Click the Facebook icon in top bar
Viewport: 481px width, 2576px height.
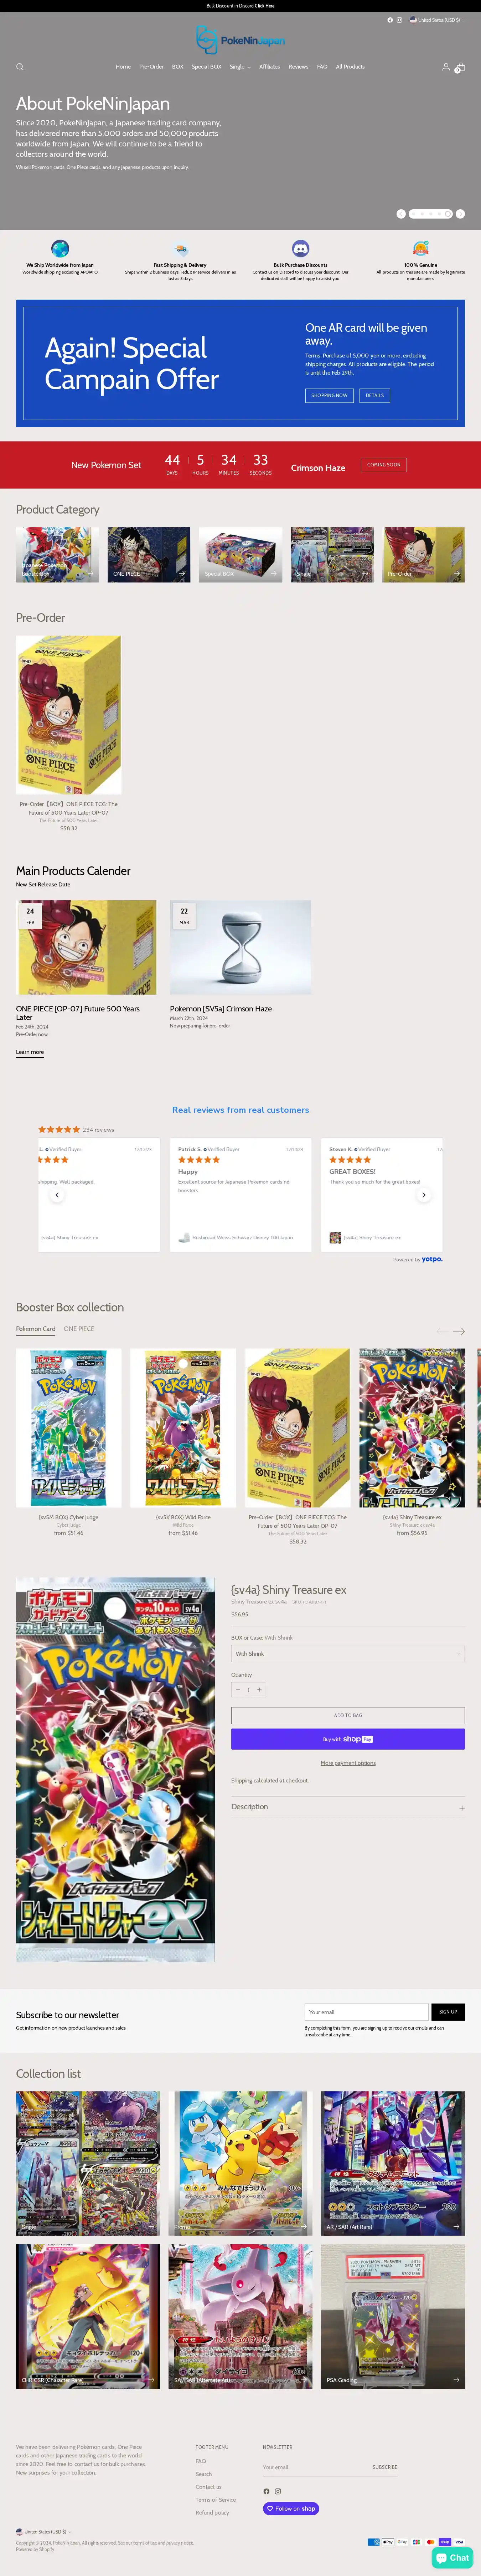point(390,20)
